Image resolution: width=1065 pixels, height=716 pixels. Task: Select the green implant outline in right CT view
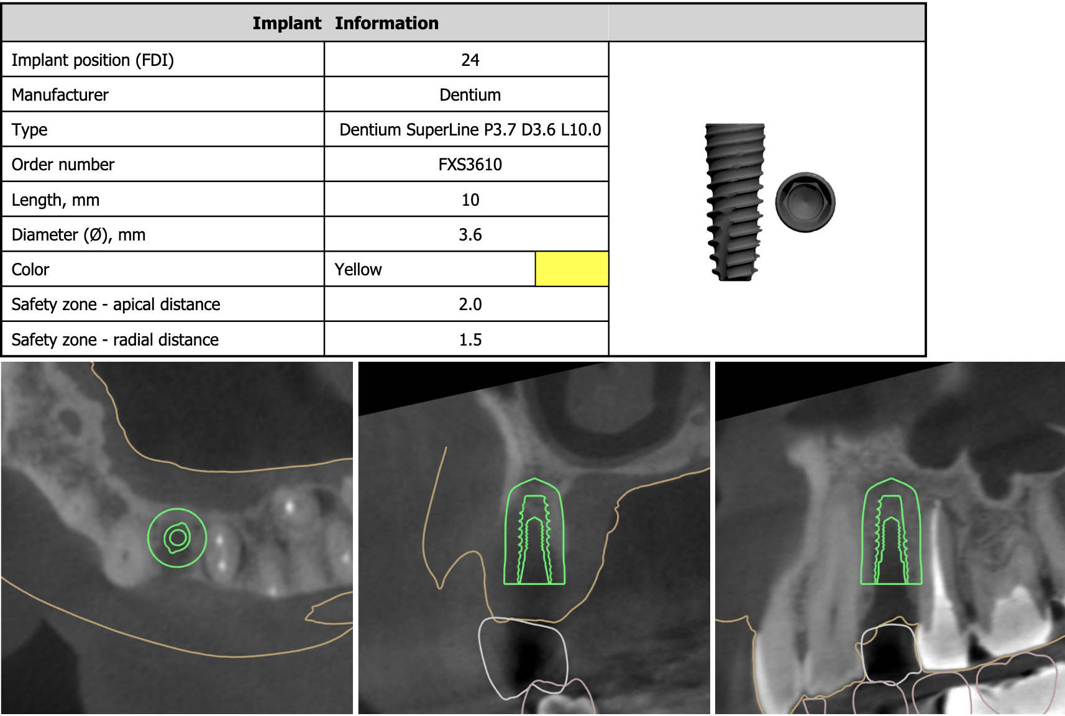point(891,532)
